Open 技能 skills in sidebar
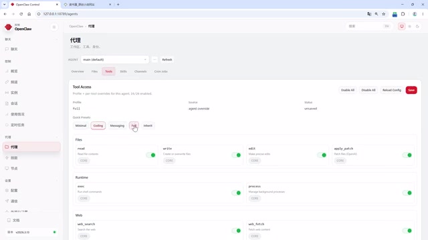Screen dimensions: 428x240 tap(31, 158)
